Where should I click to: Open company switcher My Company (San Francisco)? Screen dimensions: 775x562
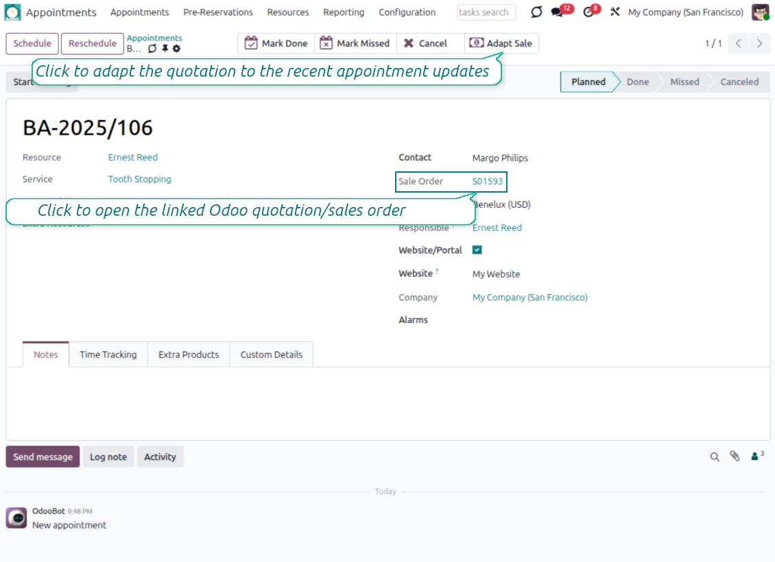[685, 12]
